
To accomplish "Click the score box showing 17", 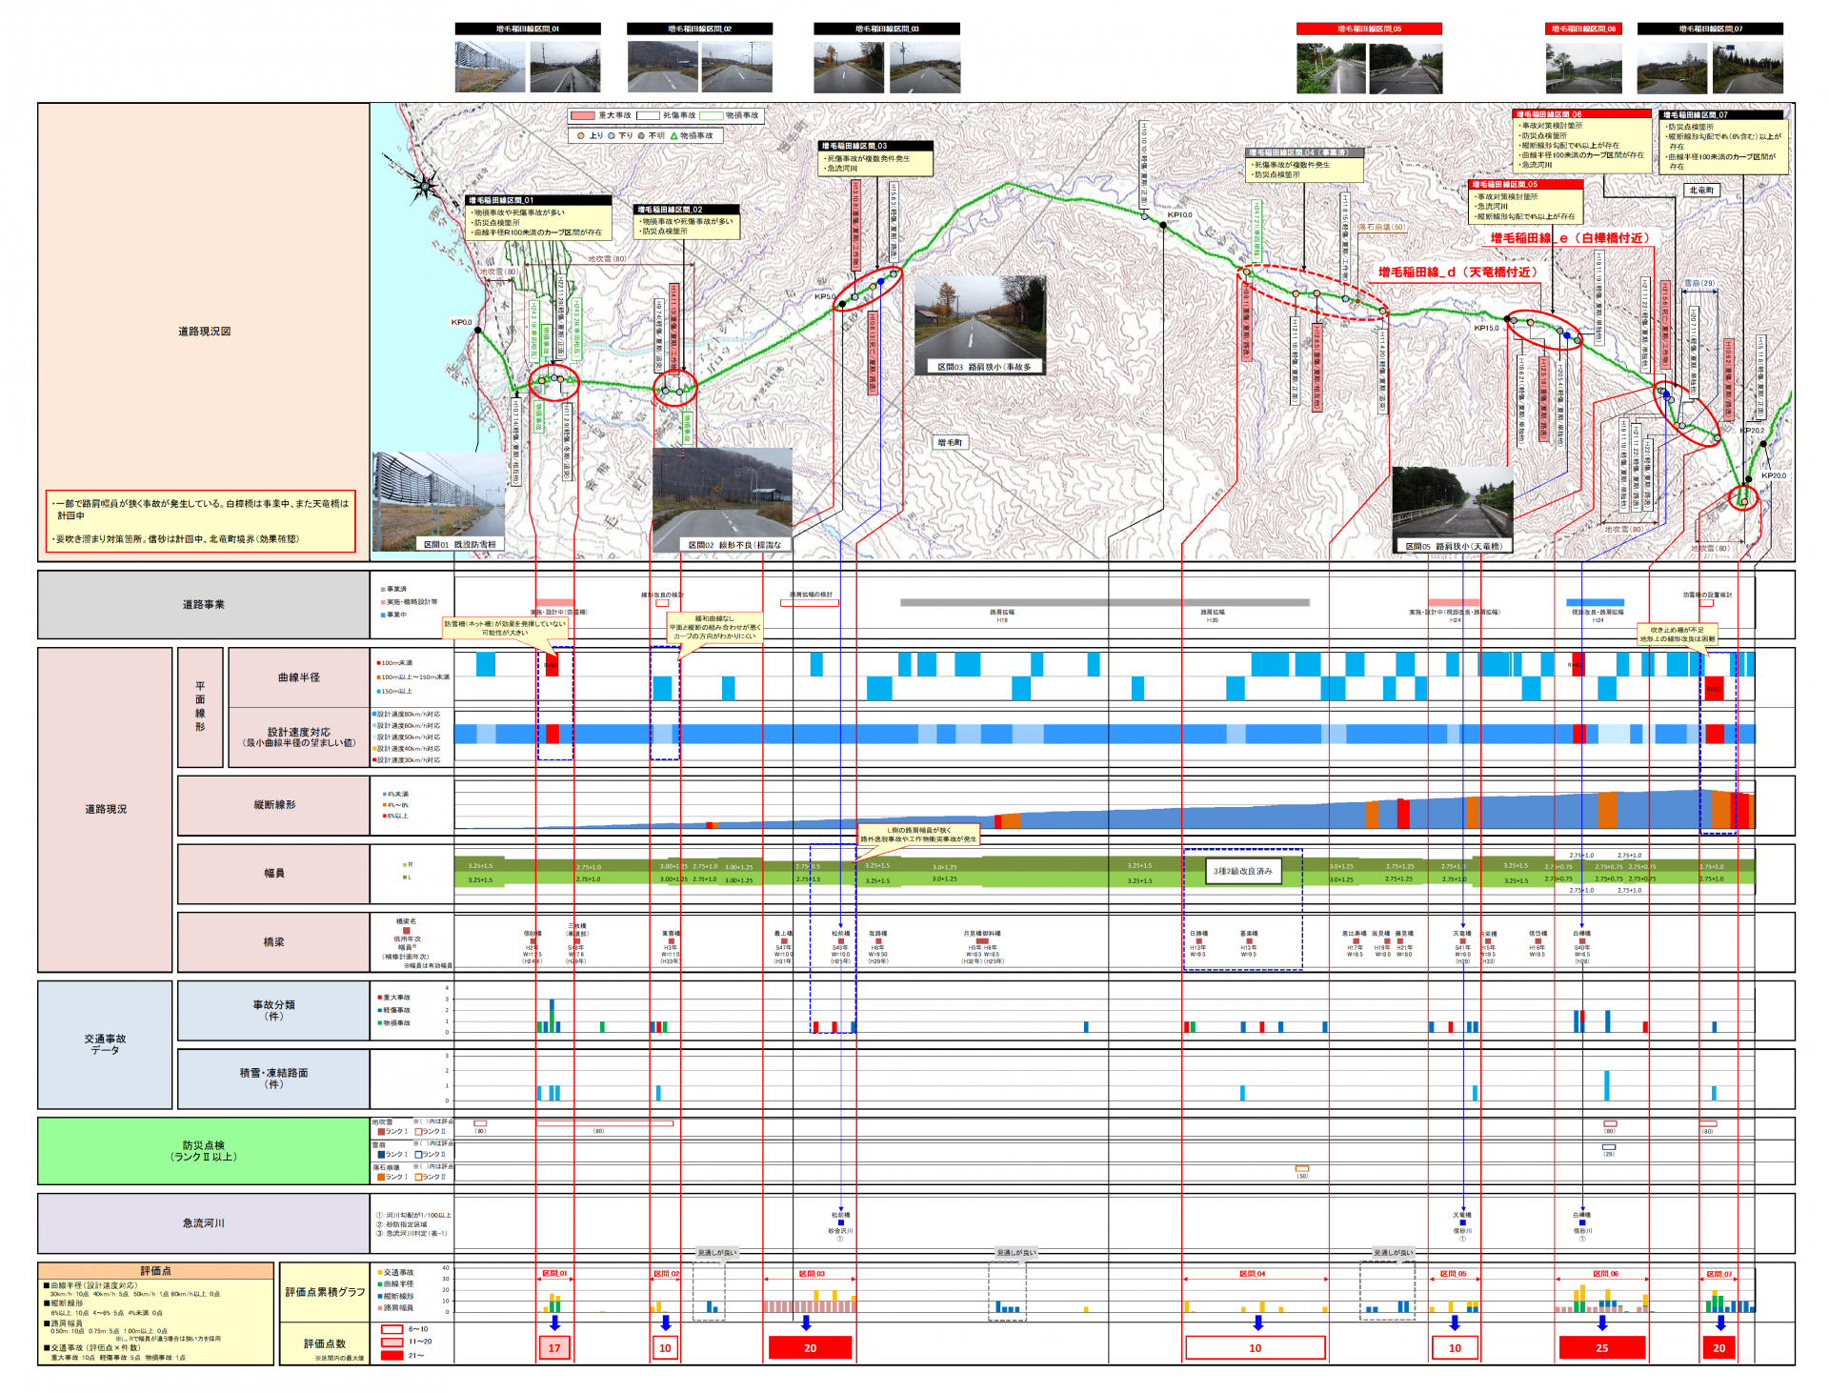I will click(x=554, y=1348).
